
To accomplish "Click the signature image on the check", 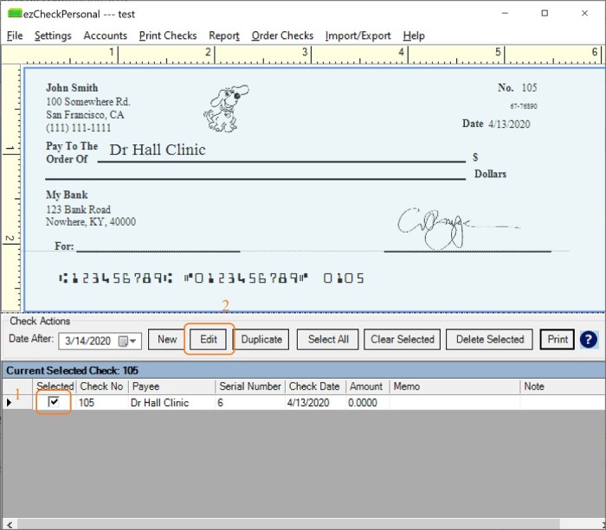I will (x=437, y=227).
